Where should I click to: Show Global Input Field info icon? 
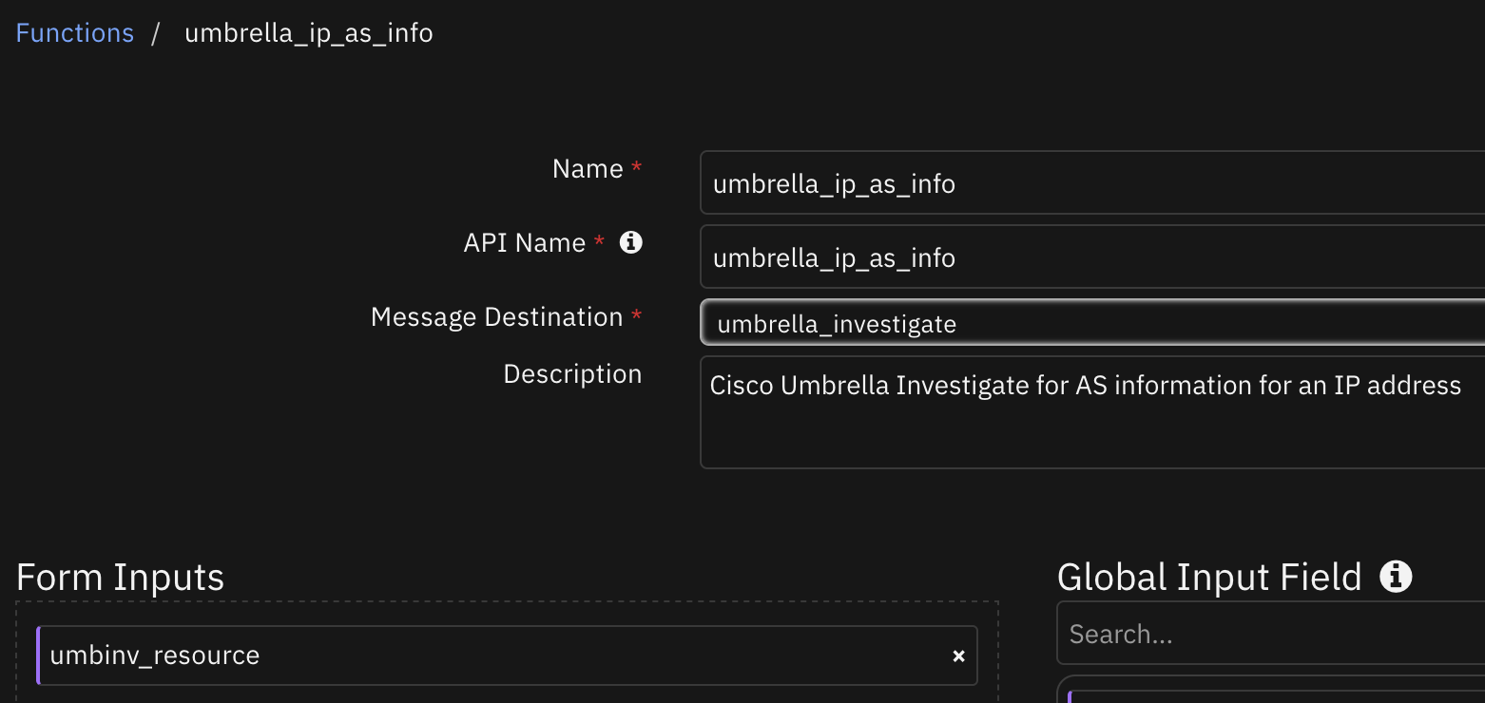click(1396, 577)
